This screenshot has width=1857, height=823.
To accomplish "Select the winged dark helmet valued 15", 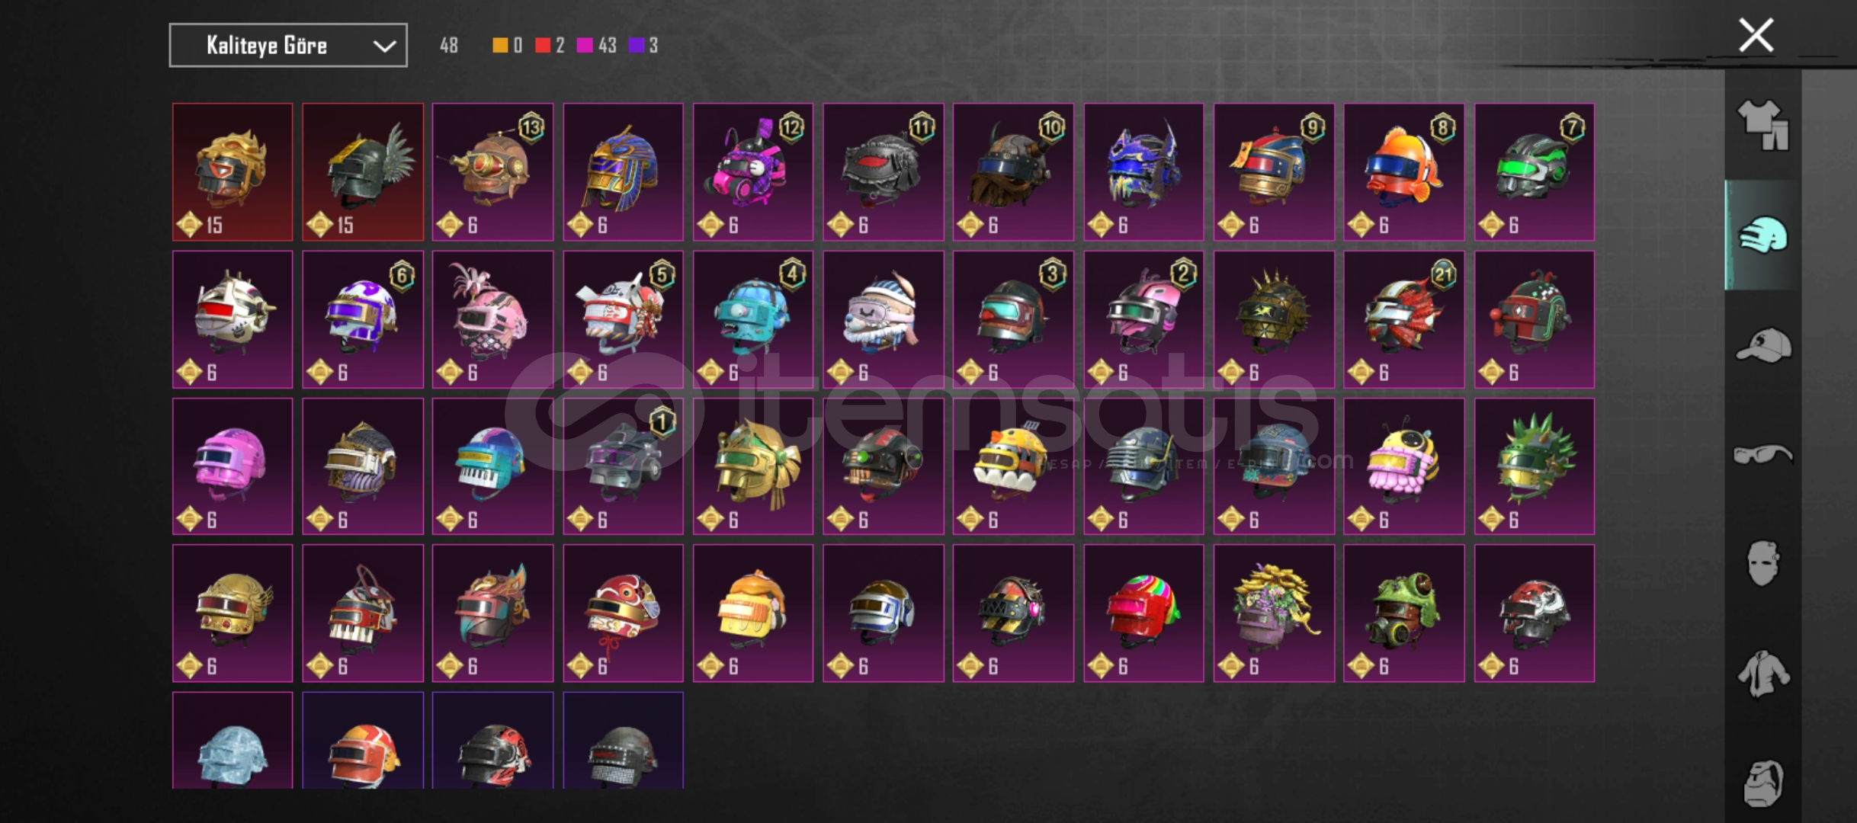I will pyautogui.click(x=363, y=172).
